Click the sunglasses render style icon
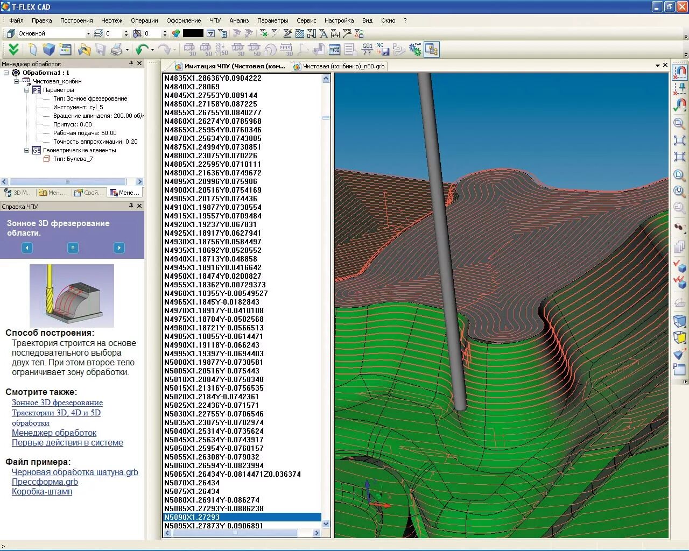Viewport: 689px width, 551px height. 680,228
